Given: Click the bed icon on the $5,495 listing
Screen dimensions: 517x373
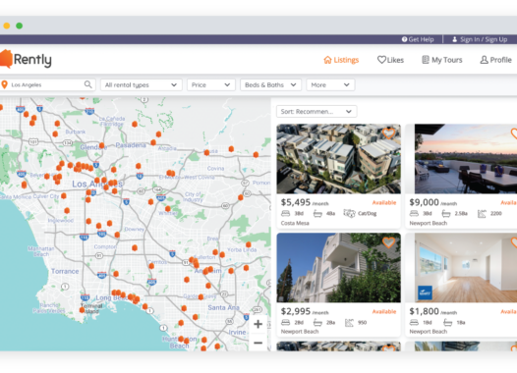Looking at the screenshot, I should coord(286,213).
